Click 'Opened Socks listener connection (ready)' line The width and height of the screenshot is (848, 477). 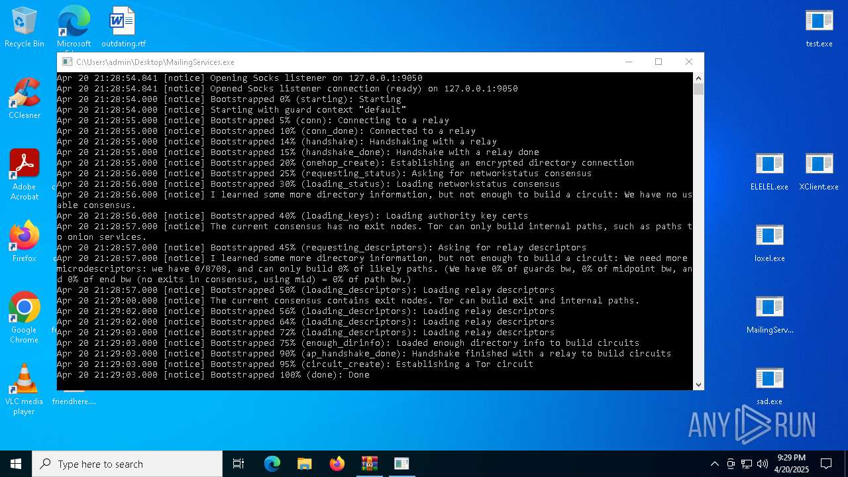pos(288,89)
